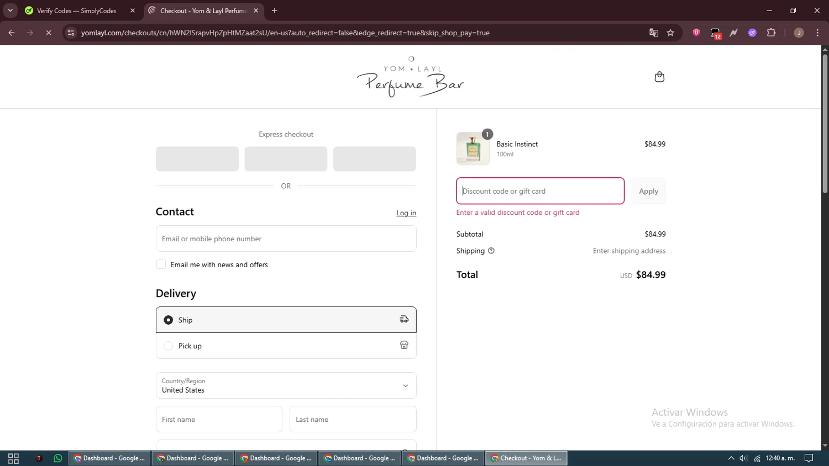Image resolution: width=829 pixels, height=466 pixels.
Task: Open WhatsApp from the taskbar
Action: click(x=58, y=458)
